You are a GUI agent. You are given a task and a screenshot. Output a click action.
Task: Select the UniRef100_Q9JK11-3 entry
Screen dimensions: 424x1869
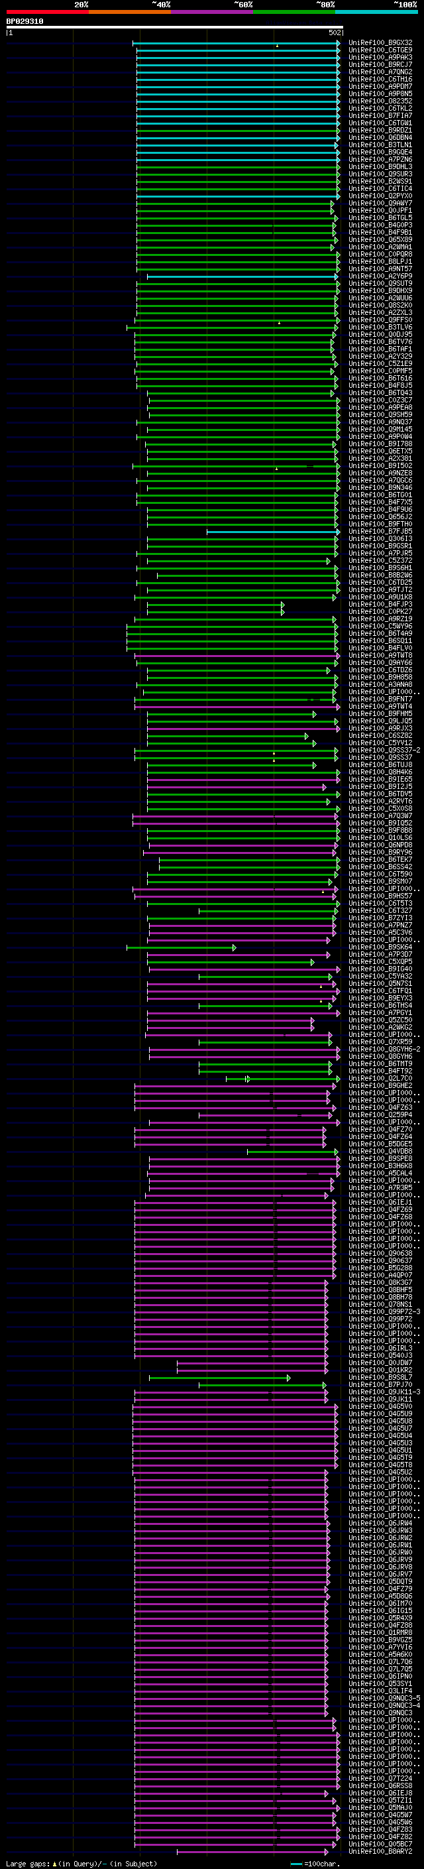click(x=384, y=1392)
